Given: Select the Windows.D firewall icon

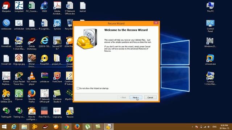Looking at the screenshot, I should click(x=210, y=42).
